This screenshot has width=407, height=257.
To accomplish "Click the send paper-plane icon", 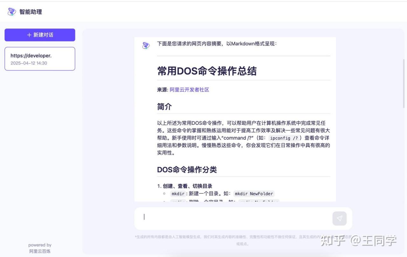I will 340,219.
